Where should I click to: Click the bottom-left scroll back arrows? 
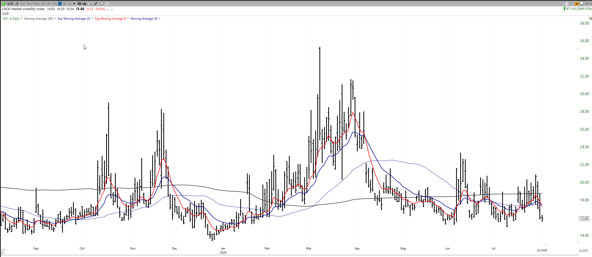(x=3, y=251)
